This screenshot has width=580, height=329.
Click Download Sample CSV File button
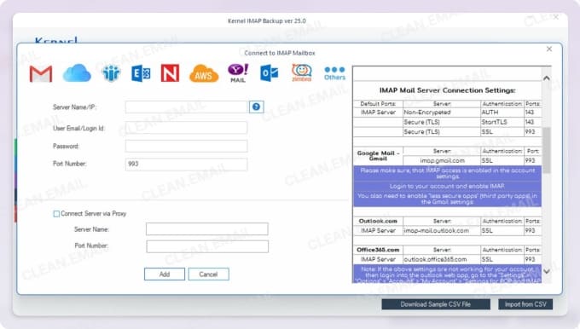pos(436,304)
